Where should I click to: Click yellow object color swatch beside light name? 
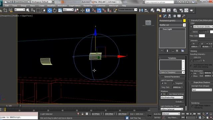click(x=184, y=21)
